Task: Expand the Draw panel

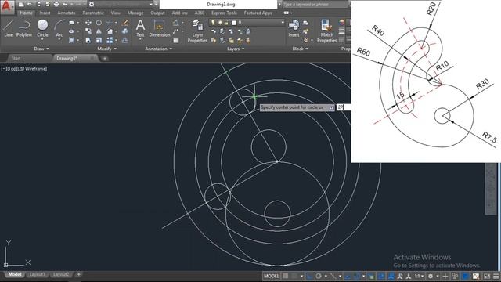Action: [x=41, y=49]
